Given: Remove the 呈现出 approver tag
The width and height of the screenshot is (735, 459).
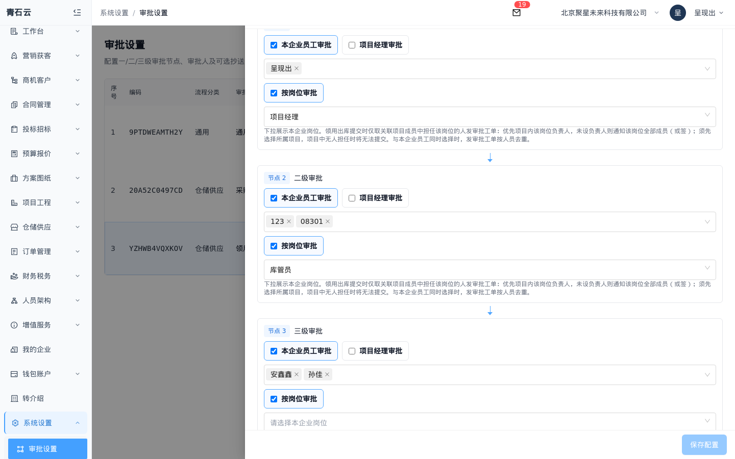Looking at the screenshot, I should coord(297,68).
